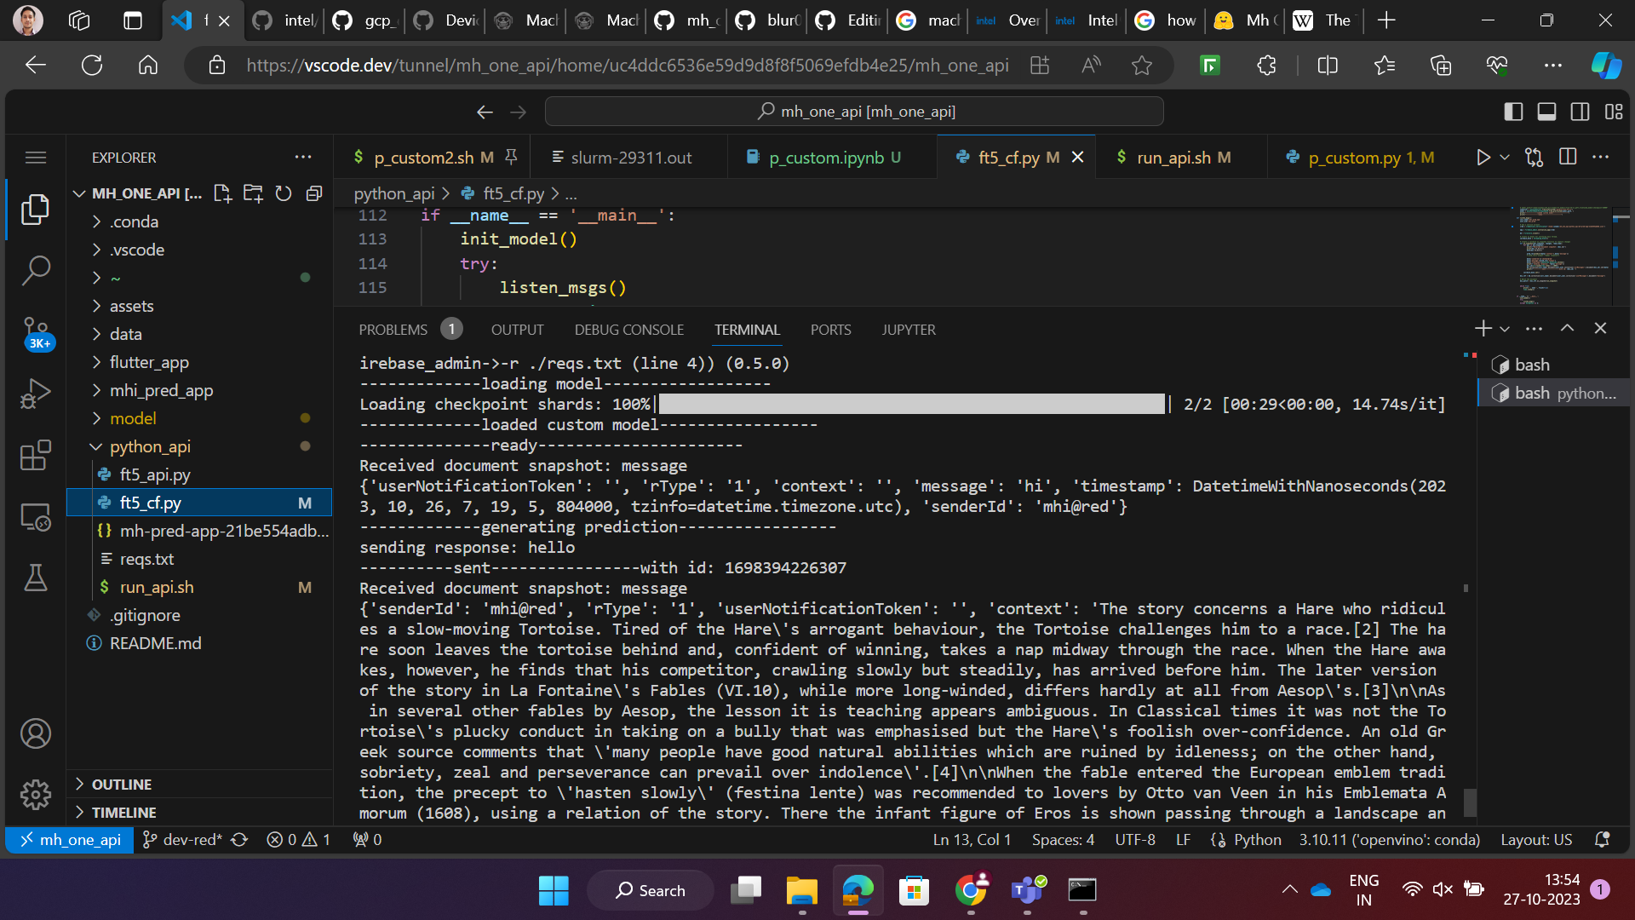The width and height of the screenshot is (1635, 920).
Task: Open the terminal profile dropdown
Action: click(x=1504, y=328)
